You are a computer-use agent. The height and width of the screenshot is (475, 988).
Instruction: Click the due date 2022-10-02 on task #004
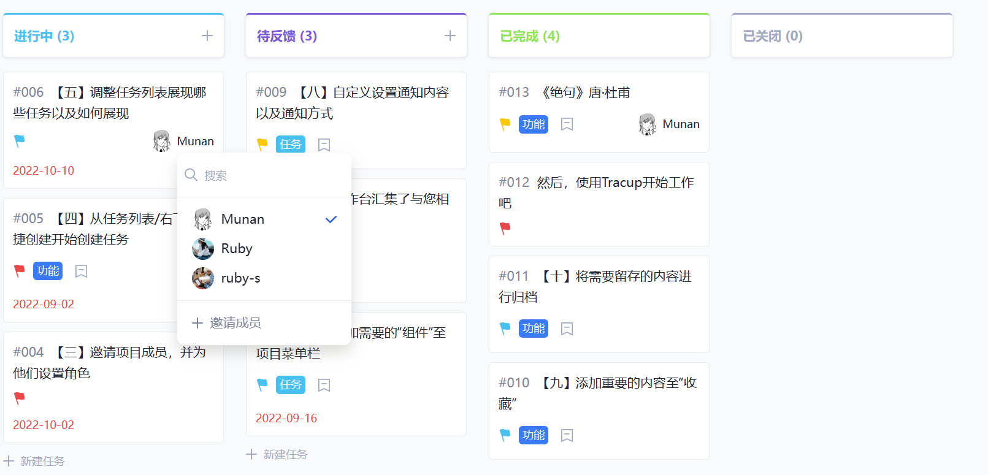[x=44, y=425]
